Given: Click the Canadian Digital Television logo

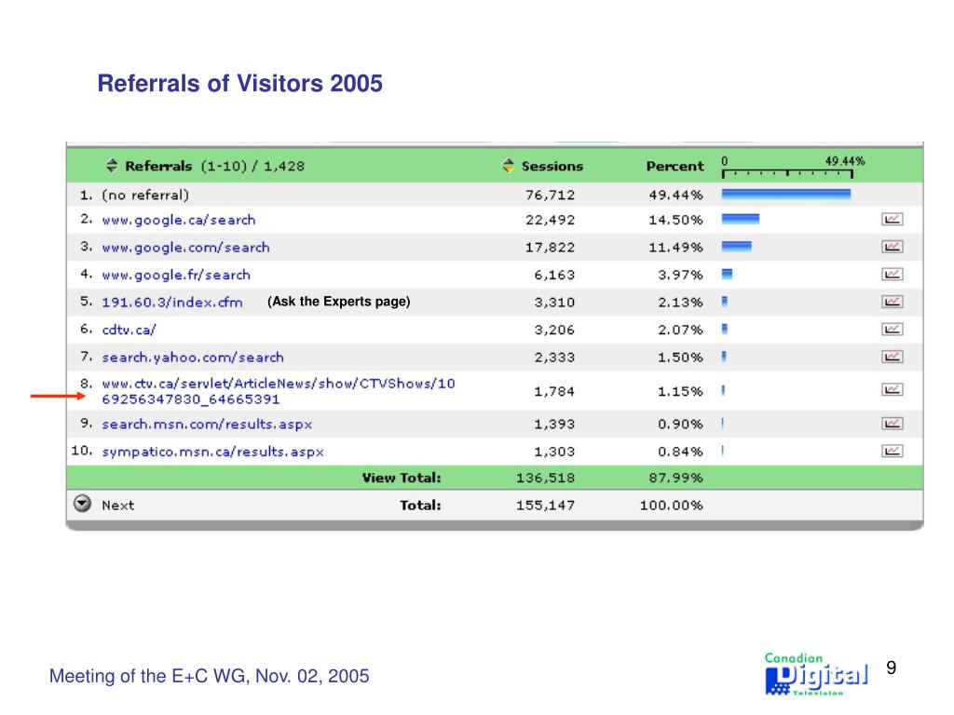Looking at the screenshot, I should pyautogui.click(x=816, y=674).
